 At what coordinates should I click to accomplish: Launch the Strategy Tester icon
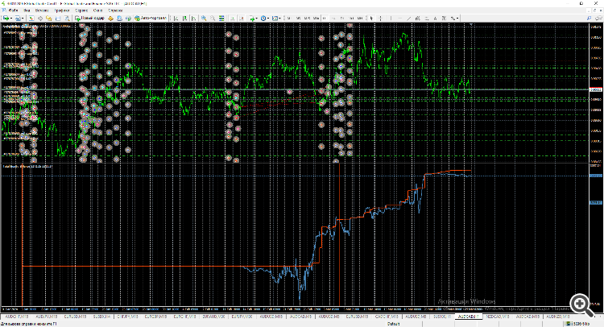tap(67, 18)
